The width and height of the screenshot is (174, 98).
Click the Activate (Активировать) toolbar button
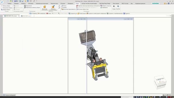click(x=42, y=13)
